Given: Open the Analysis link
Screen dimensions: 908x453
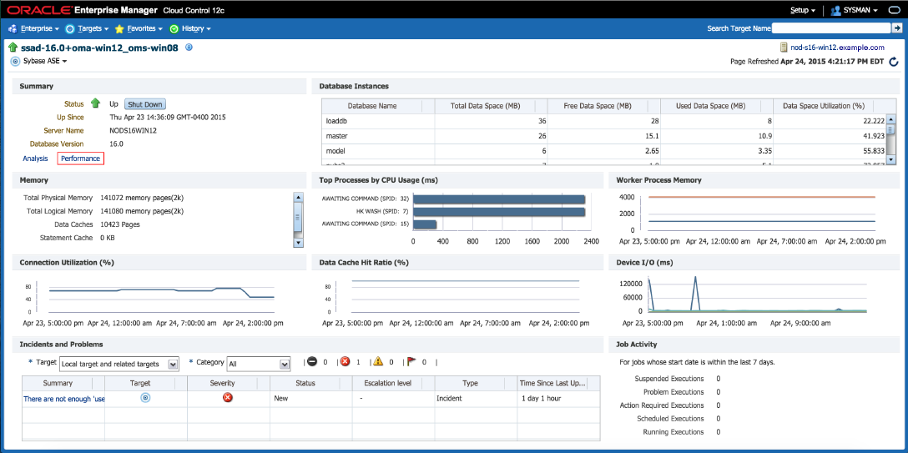Looking at the screenshot, I should [35, 158].
